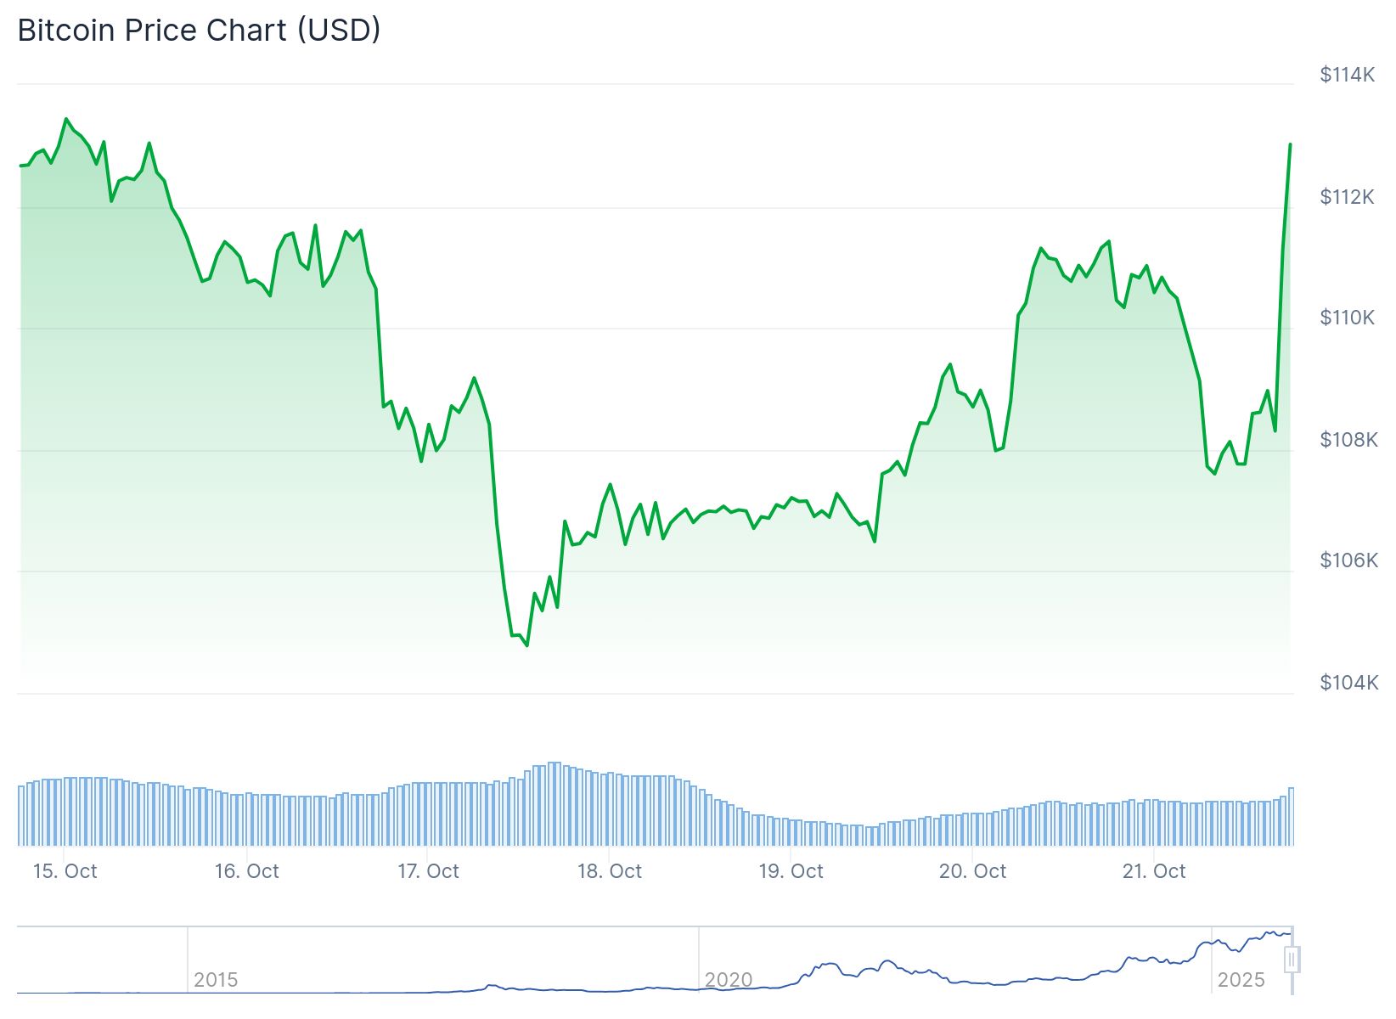
Task: Select the 17. Oct date label
Action: (429, 871)
